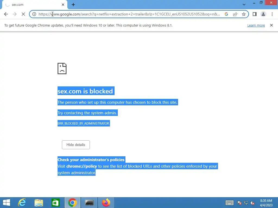278x208 pixels.
Task: Click the forward navigation arrow
Action: pyautogui.click(x=15, y=14)
